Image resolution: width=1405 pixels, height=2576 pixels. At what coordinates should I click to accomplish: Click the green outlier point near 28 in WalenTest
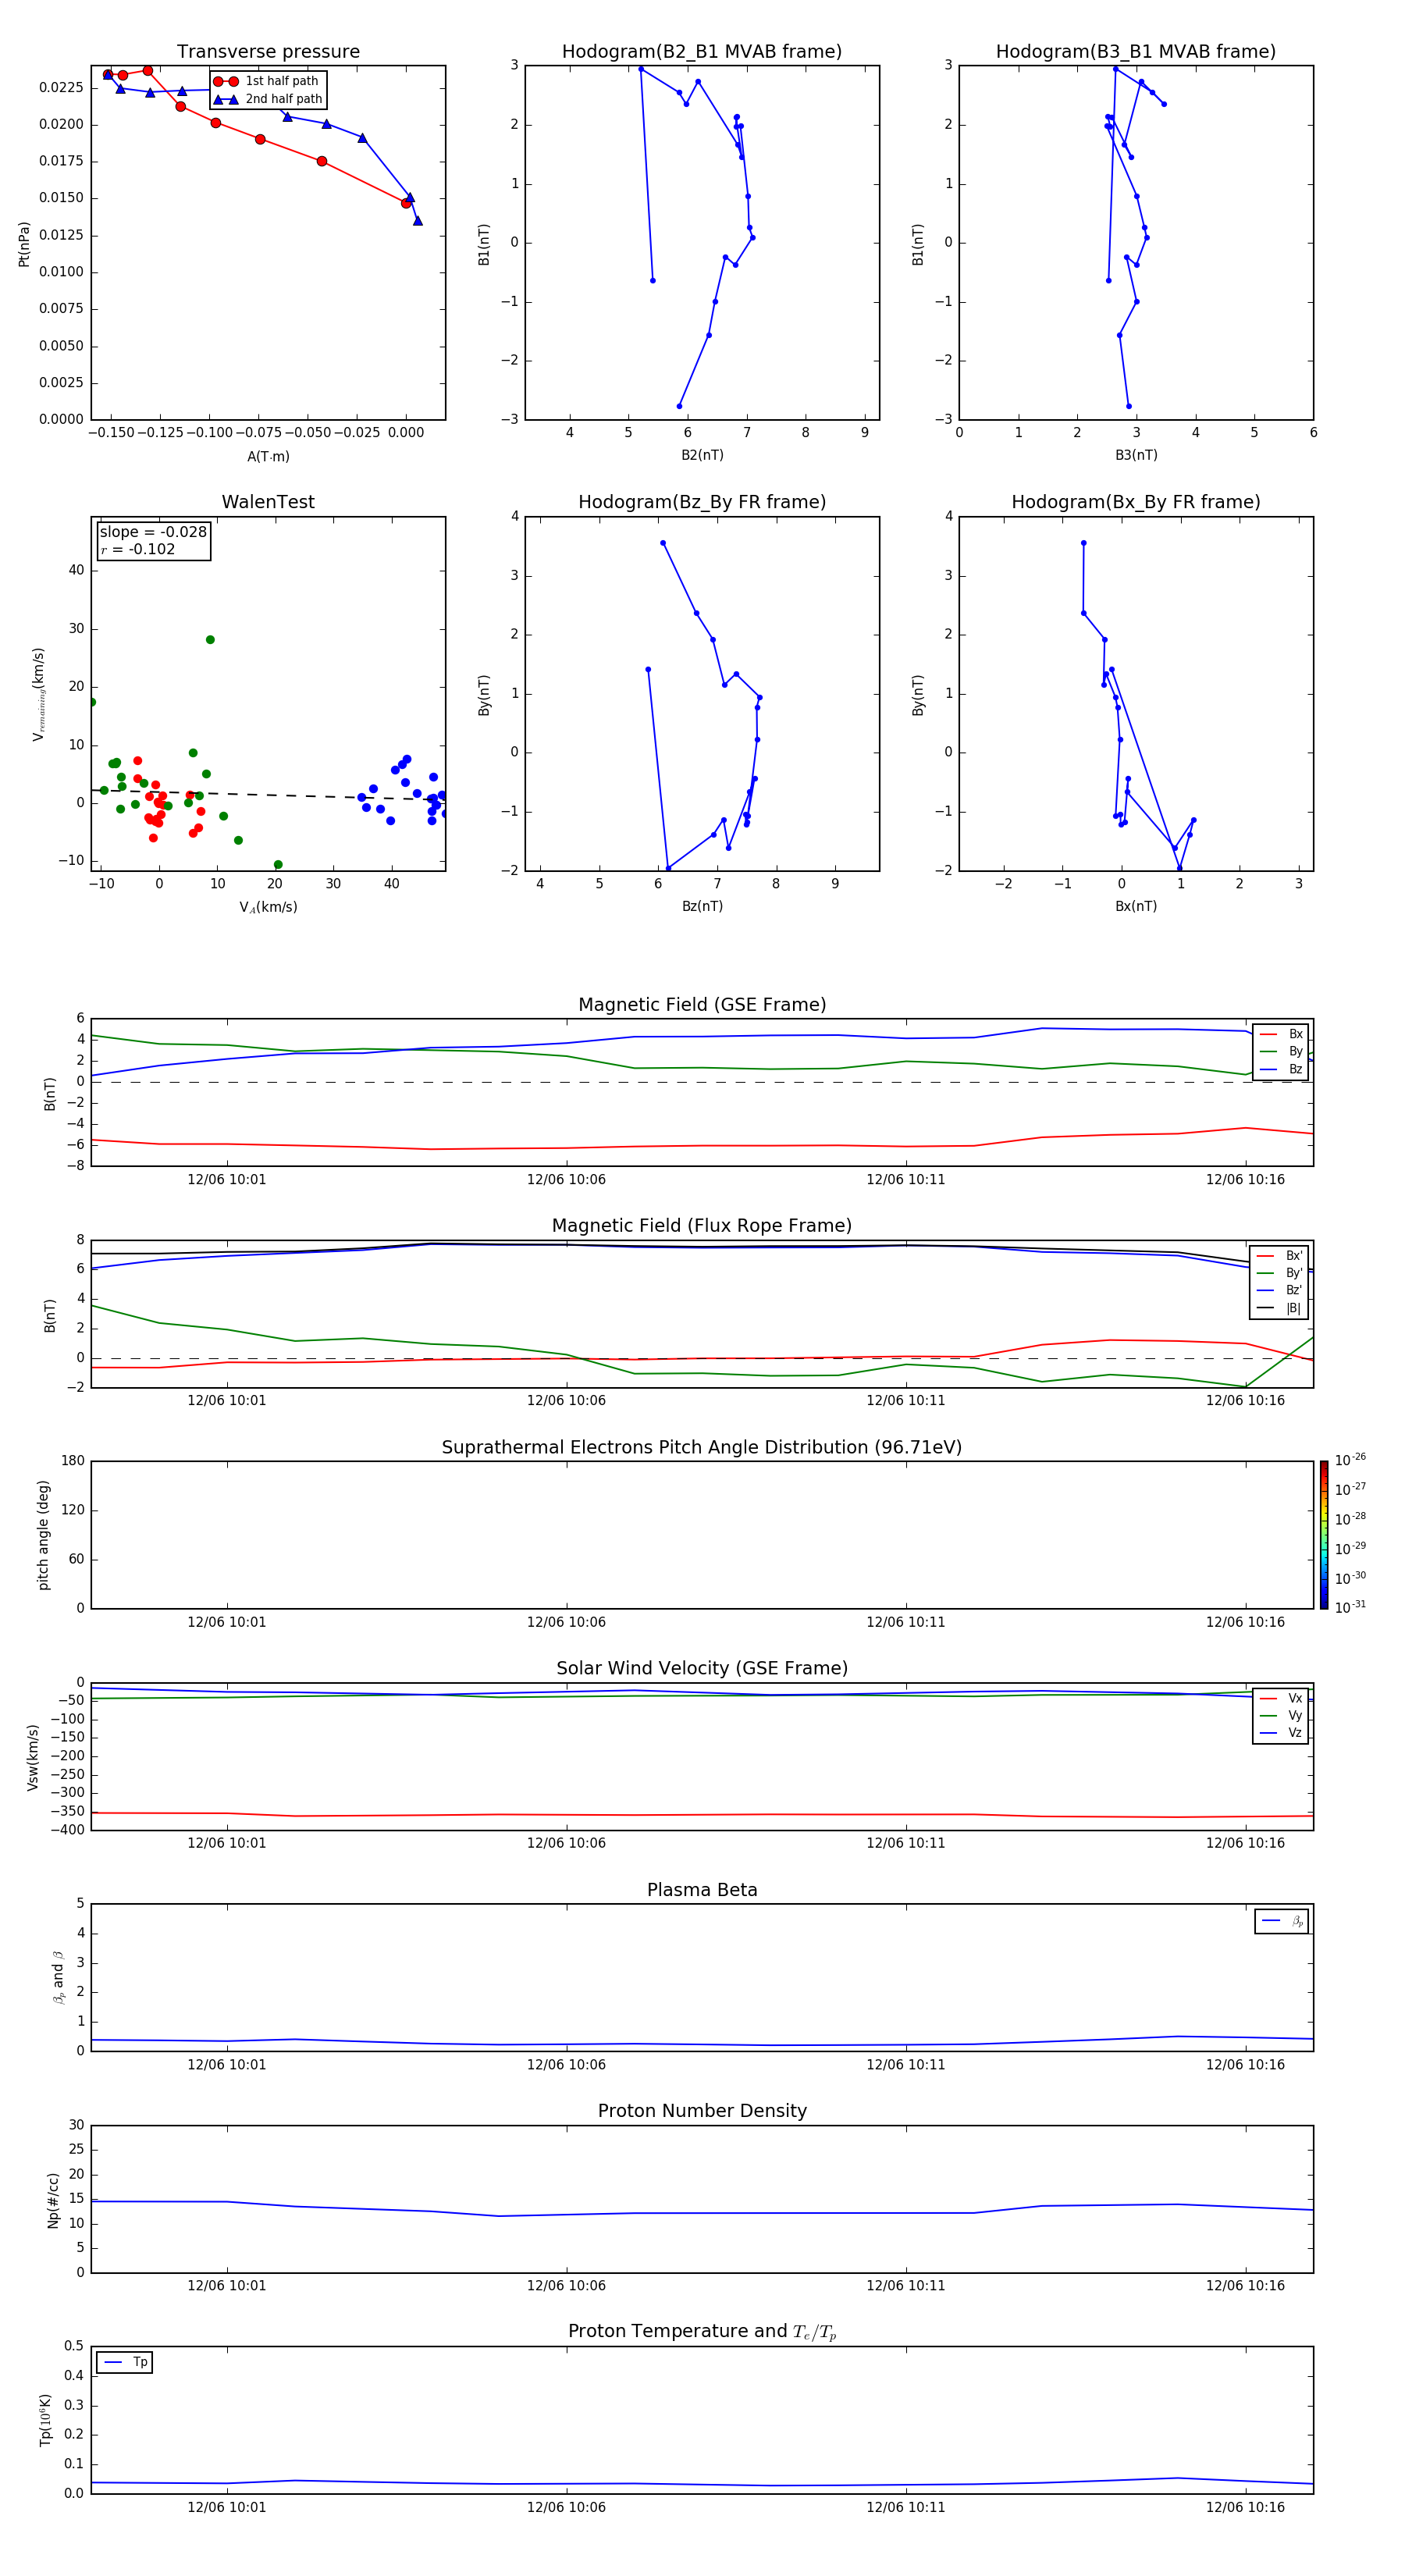point(210,640)
